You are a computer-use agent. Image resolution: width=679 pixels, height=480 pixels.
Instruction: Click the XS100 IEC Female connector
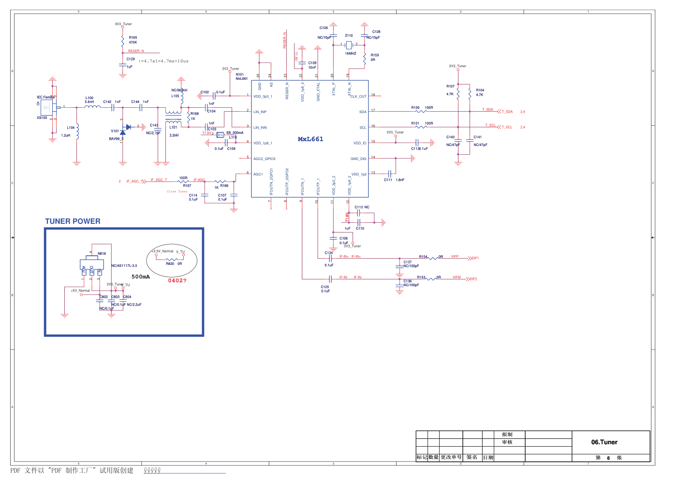click(47, 107)
